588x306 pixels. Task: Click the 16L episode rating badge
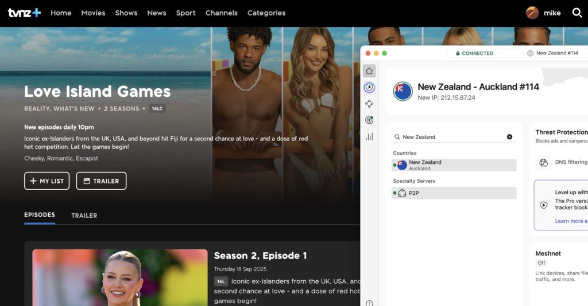coord(221,281)
